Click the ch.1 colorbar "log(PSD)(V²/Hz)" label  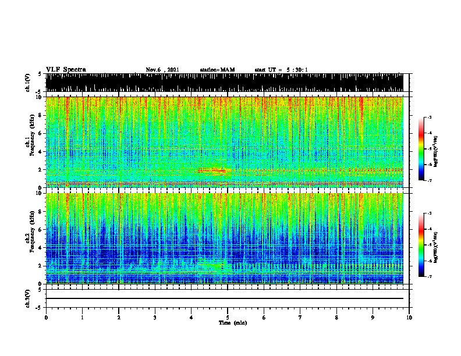436,152
